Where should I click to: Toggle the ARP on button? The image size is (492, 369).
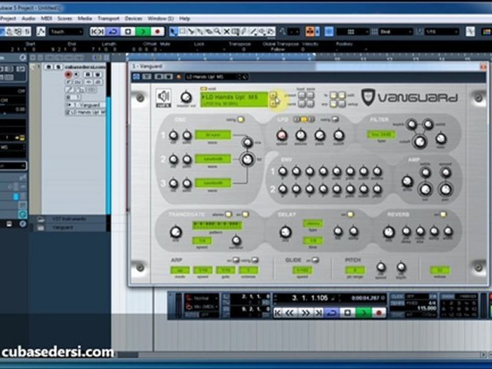pyautogui.click(x=236, y=260)
